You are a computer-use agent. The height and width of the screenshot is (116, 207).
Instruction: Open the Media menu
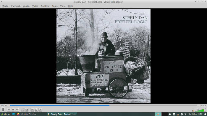point(5,6)
